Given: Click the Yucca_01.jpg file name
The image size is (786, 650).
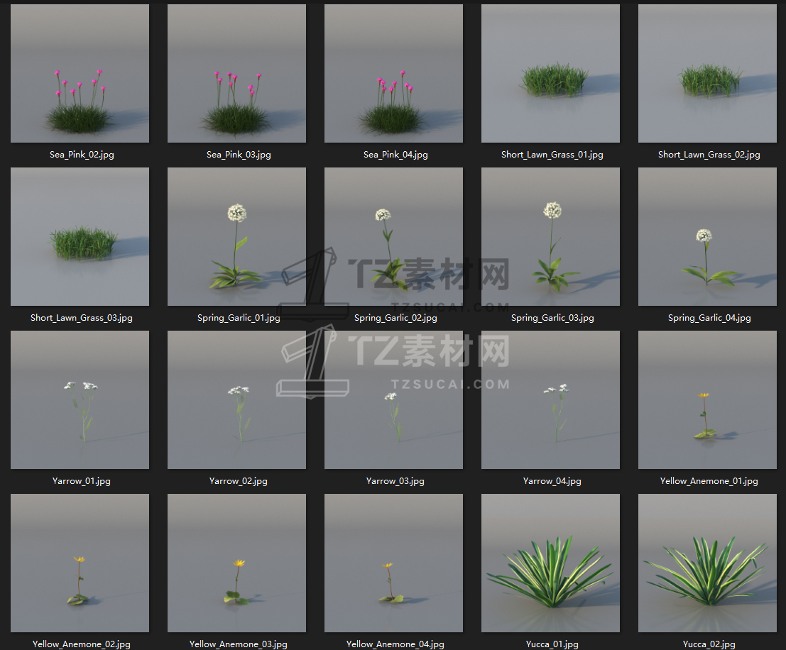Looking at the screenshot, I should pyautogui.click(x=552, y=644).
